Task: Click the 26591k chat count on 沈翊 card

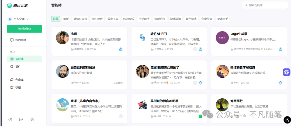Action: [91, 49]
